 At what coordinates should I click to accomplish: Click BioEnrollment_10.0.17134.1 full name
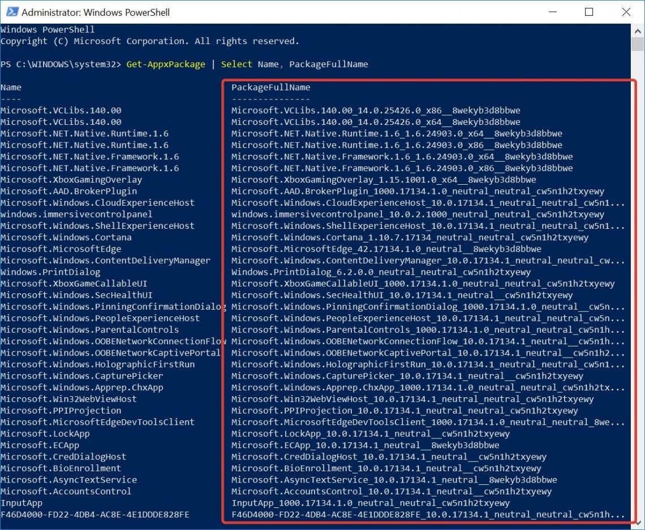click(x=386, y=467)
